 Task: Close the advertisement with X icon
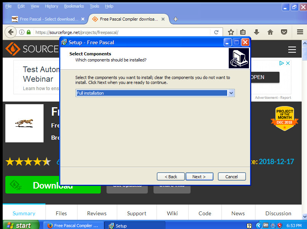click(288, 63)
